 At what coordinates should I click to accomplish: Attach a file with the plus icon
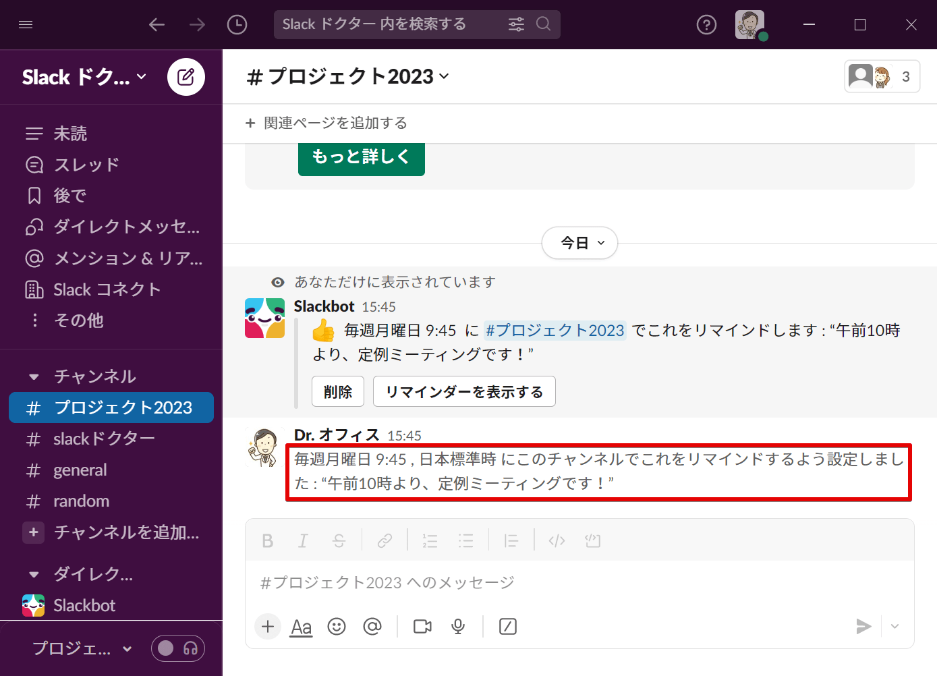click(268, 627)
